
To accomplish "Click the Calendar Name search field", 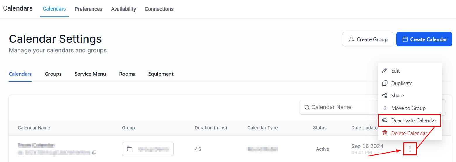I will pyautogui.click(x=336, y=107).
